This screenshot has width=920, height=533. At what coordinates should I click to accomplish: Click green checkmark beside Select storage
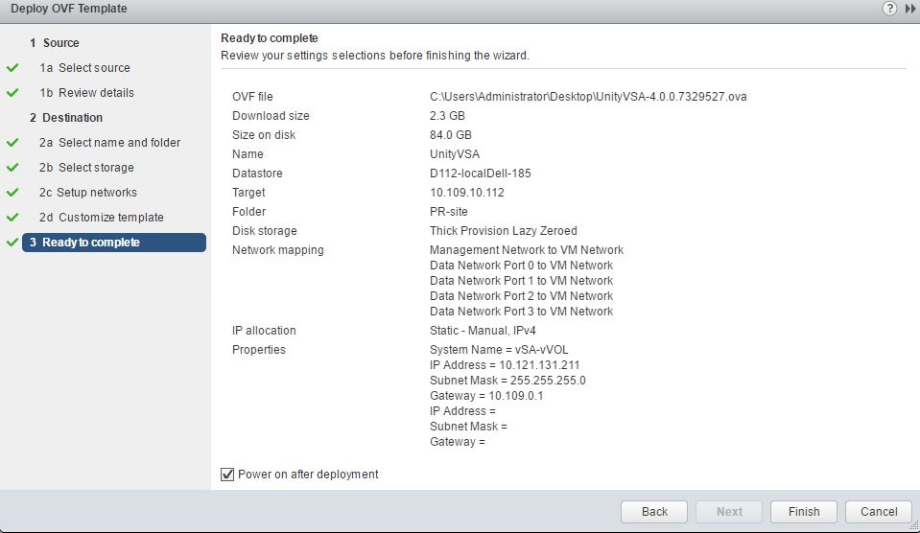(x=12, y=168)
